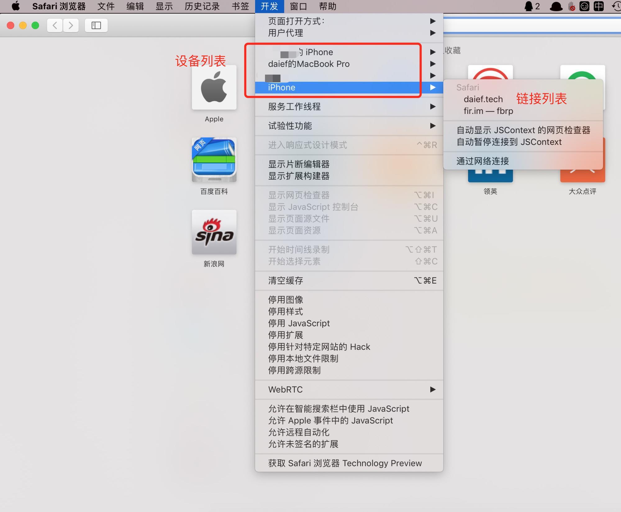The image size is (621, 512).
Task: Toggle the Safari sidebar icon
Action: (x=96, y=25)
